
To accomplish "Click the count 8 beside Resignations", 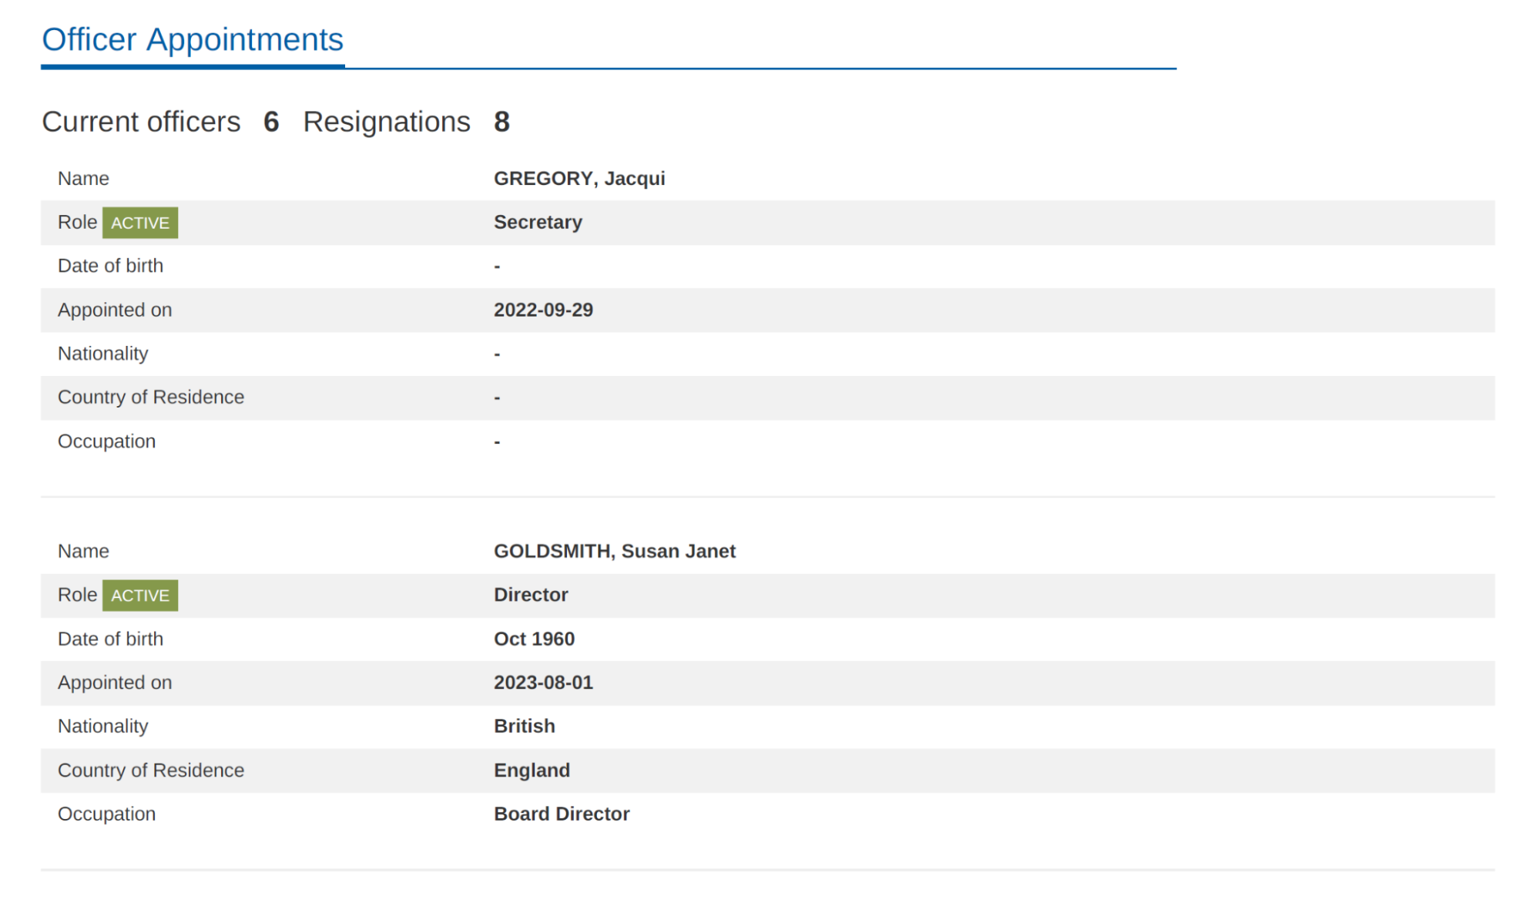I will [x=502, y=122].
